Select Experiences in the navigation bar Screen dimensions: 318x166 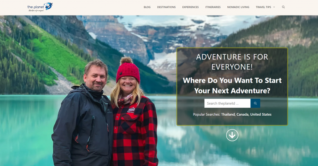[x=190, y=7]
